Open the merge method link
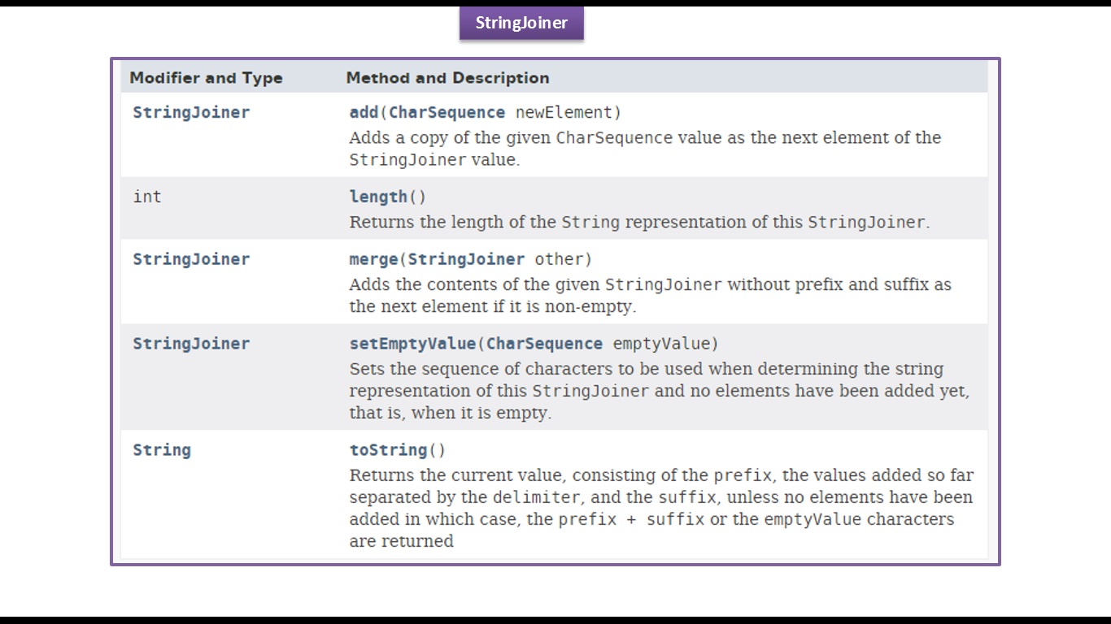The image size is (1111, 624). pos(373,259)
